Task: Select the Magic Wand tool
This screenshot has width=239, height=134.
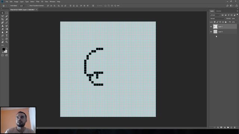Action: tap(7, 16)
